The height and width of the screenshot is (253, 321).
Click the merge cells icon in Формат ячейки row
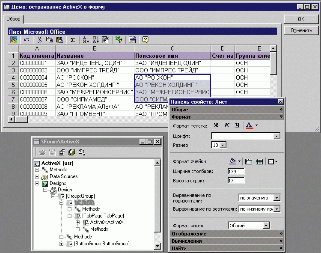tap(249, 161)
